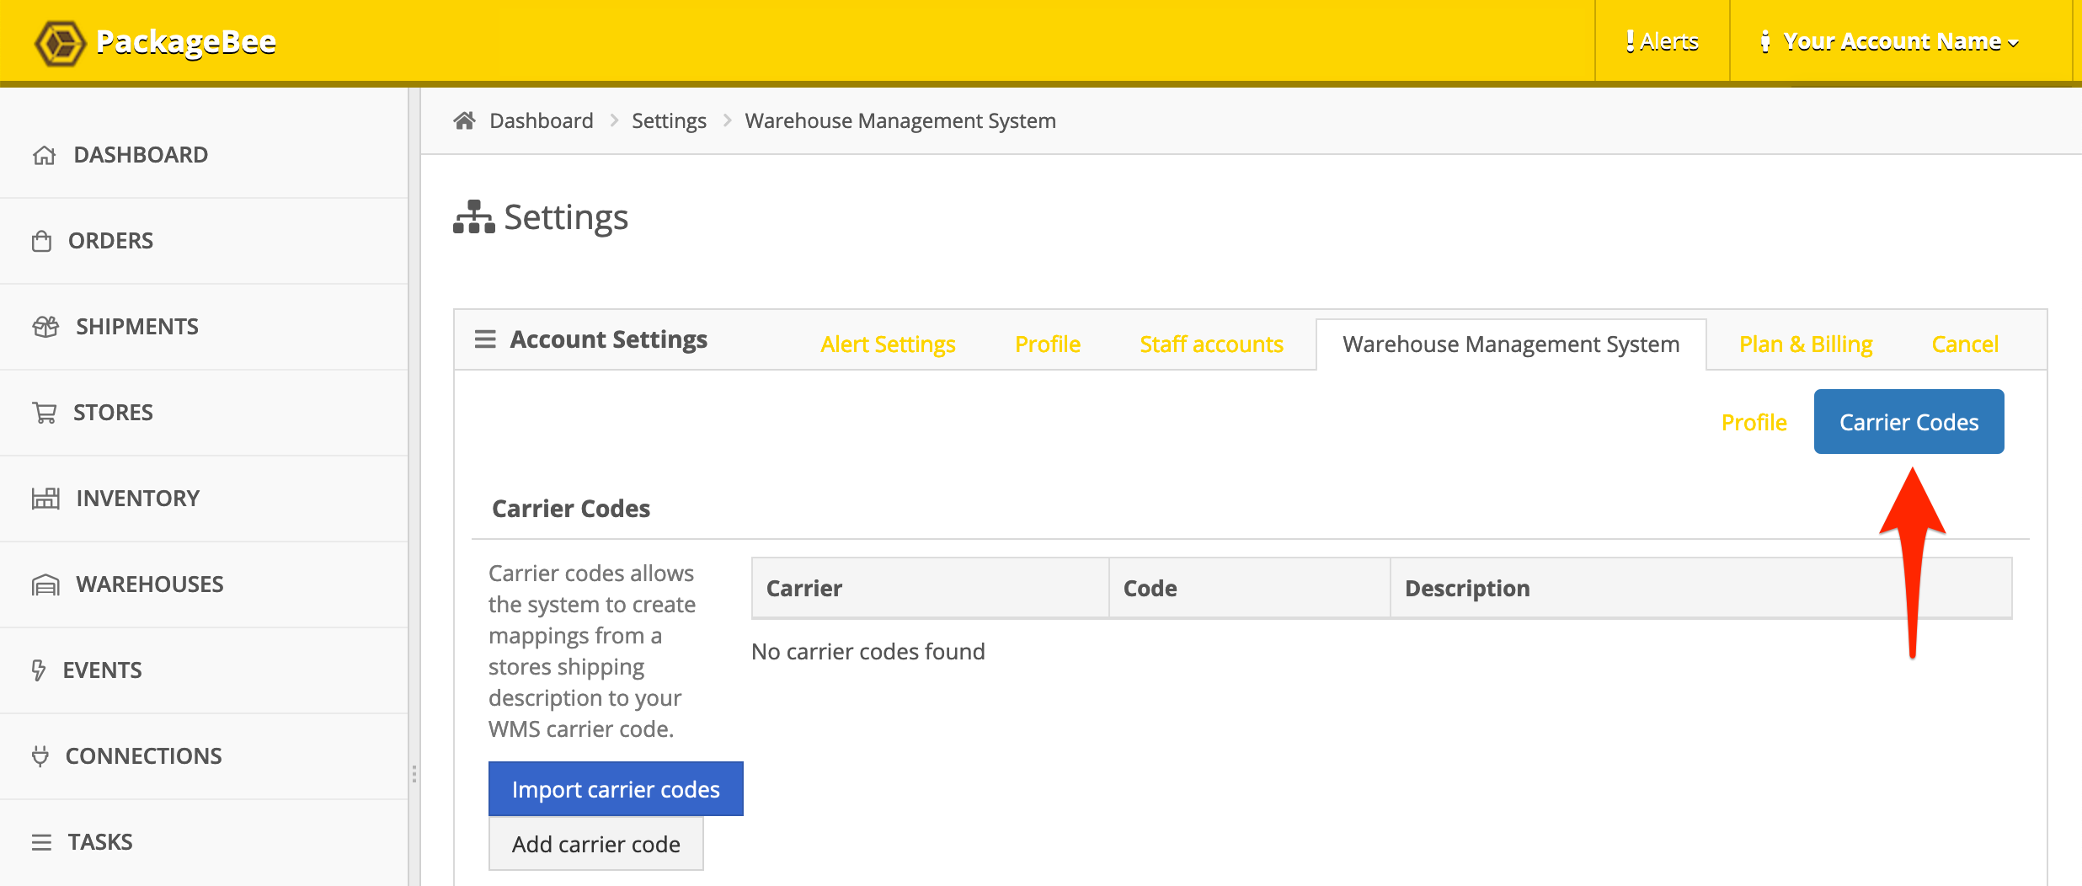2082x886 pixels.
Task: Switch to the Plan & Billing tab
Action: 1806,344
